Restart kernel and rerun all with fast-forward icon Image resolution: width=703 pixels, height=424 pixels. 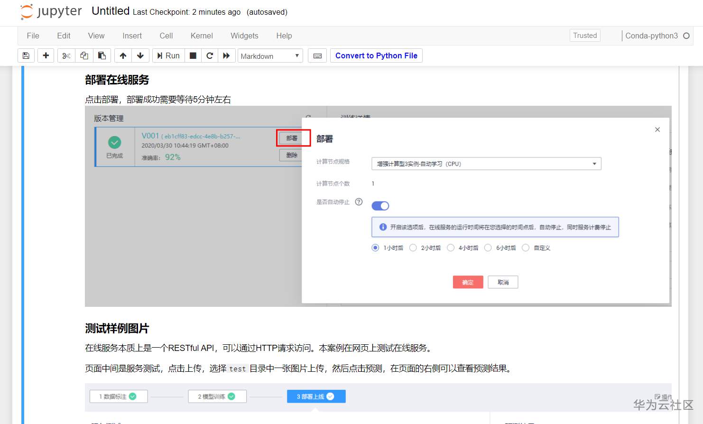point(227,55)
